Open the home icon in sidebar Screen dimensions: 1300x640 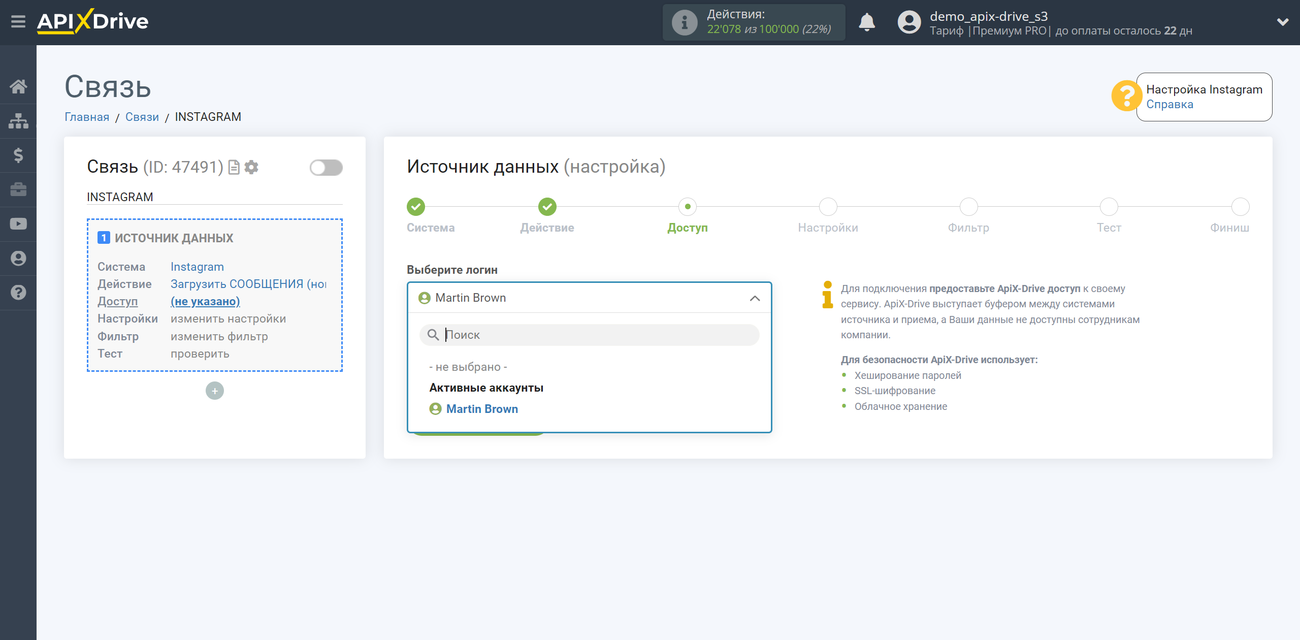coord(18,86)
